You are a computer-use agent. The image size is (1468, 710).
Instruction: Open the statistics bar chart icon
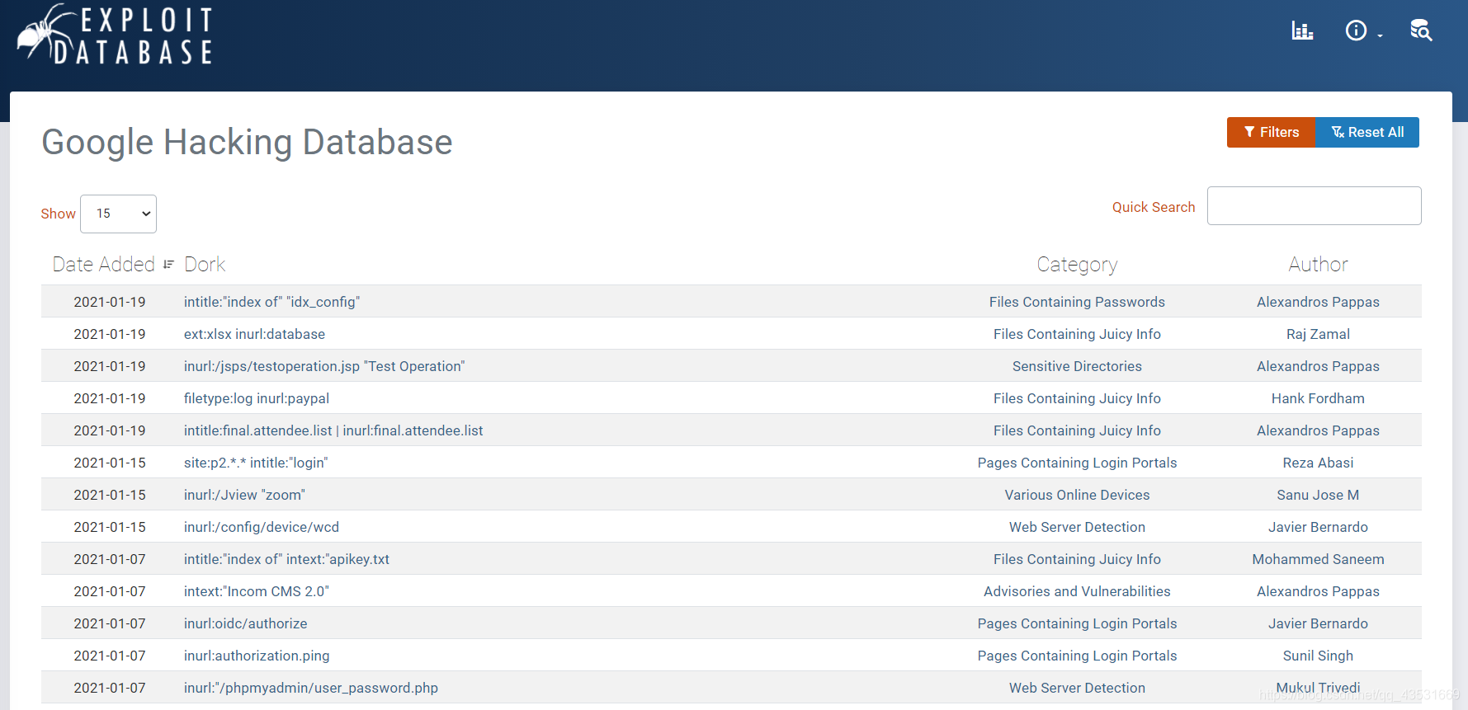[1302, 31]
